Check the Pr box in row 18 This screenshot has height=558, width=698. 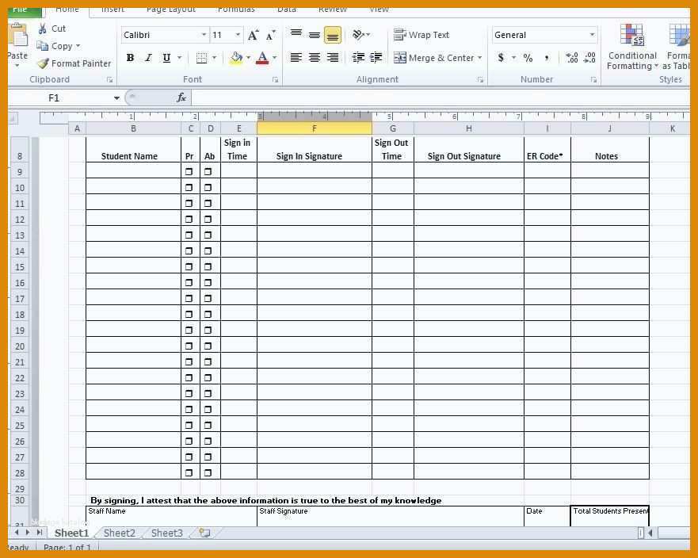(x=189, y=315)
